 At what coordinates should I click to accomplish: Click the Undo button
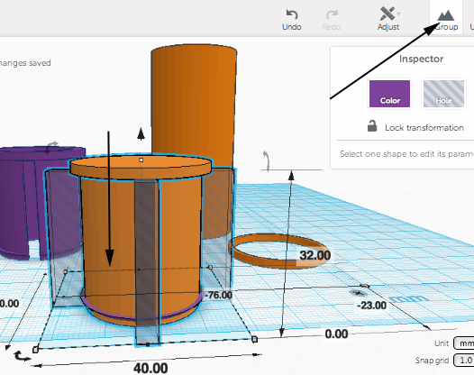(292, 20)
